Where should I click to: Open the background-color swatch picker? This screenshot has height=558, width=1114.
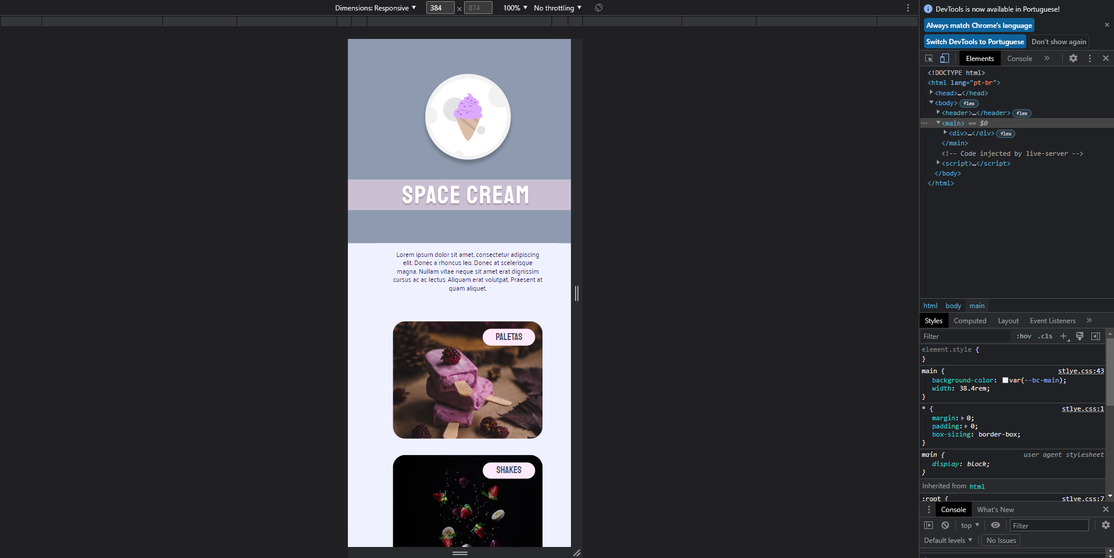(x=1005, y=380)
